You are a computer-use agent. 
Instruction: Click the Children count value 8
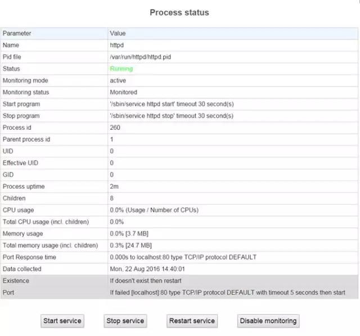pos(112,198)
